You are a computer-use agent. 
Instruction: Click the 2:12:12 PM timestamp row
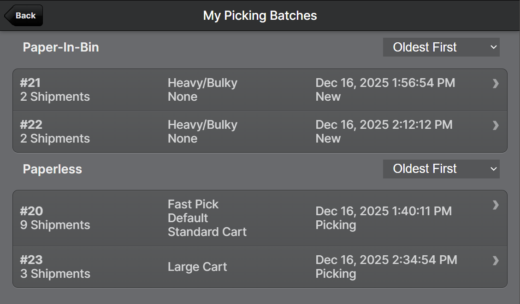[384, 125]
